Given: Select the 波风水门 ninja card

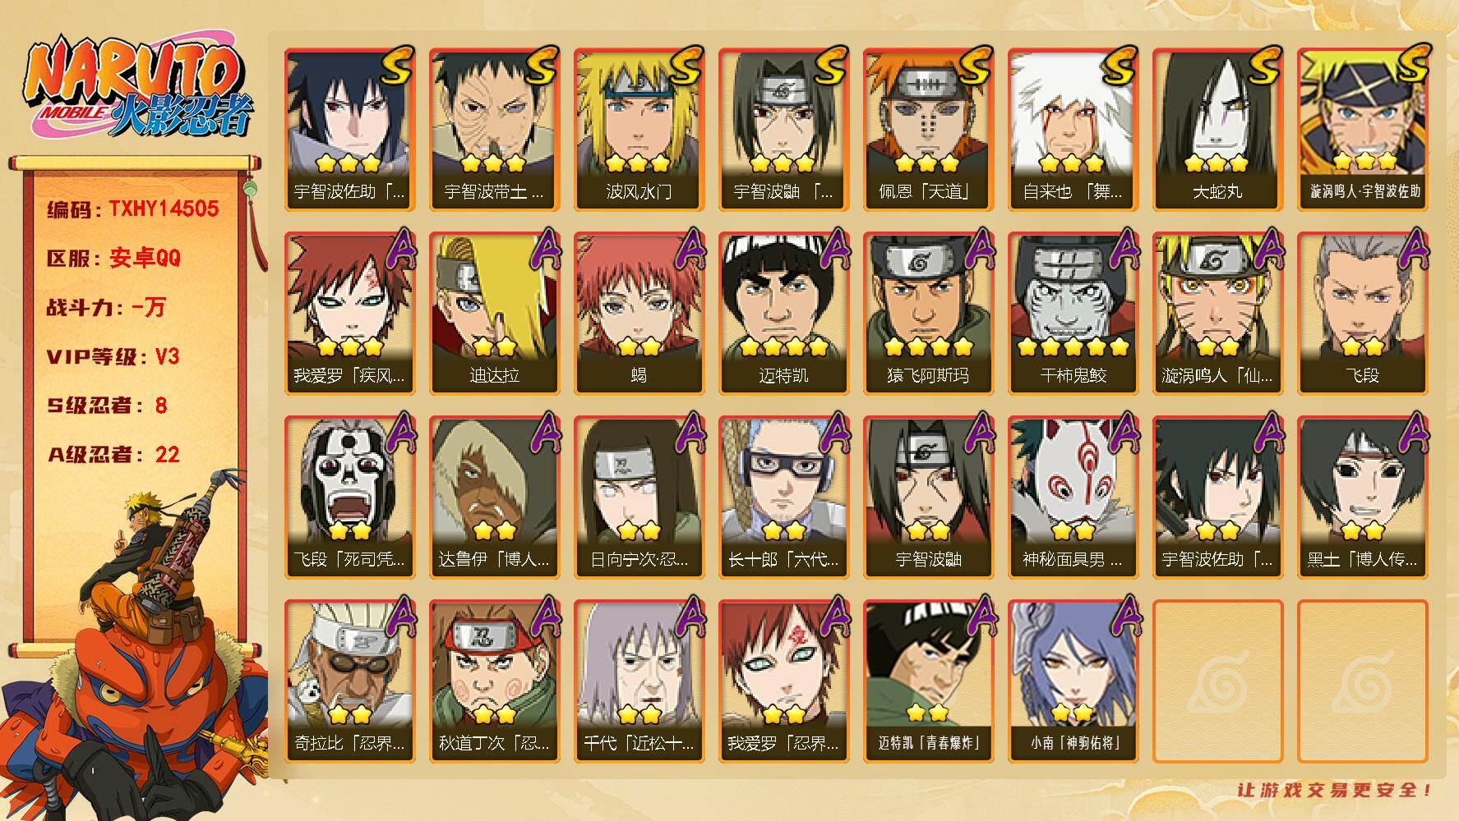Looking at the screenshot, I should [639, 129].
